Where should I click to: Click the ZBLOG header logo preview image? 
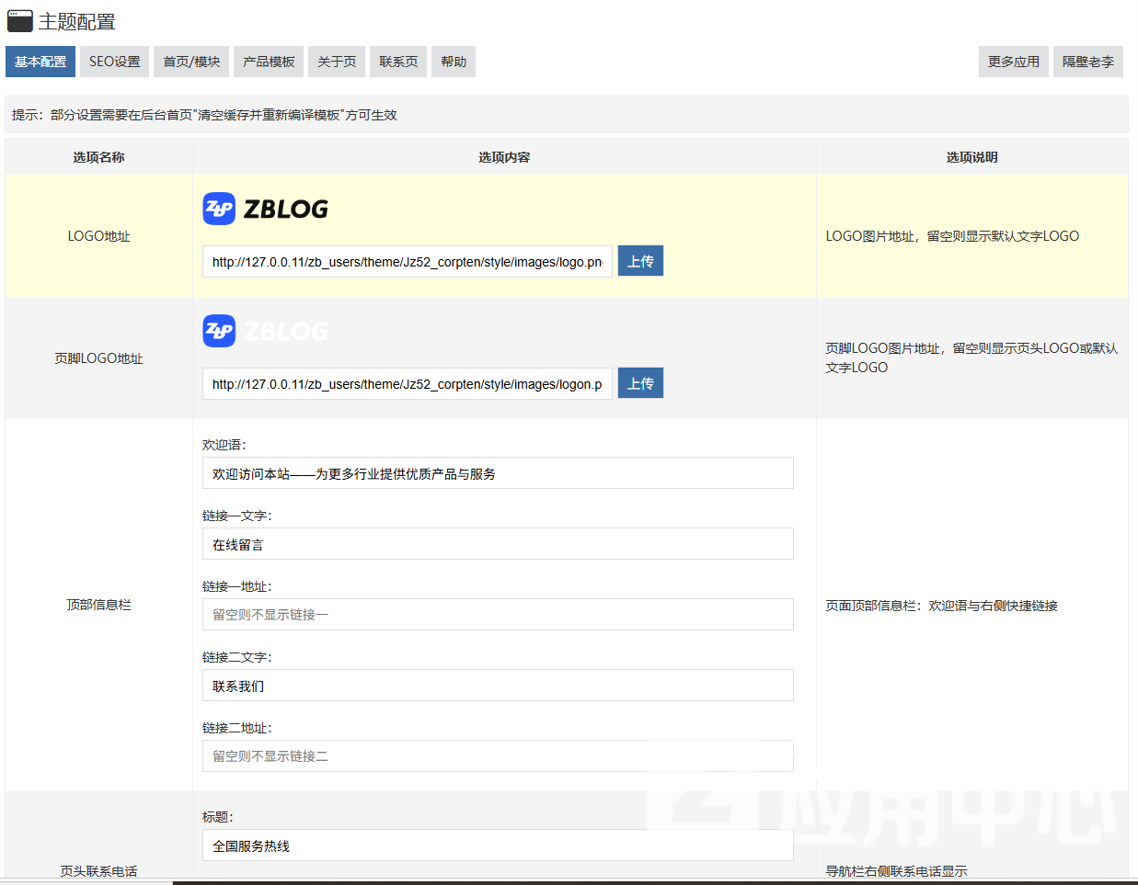[x=265, y=209]
